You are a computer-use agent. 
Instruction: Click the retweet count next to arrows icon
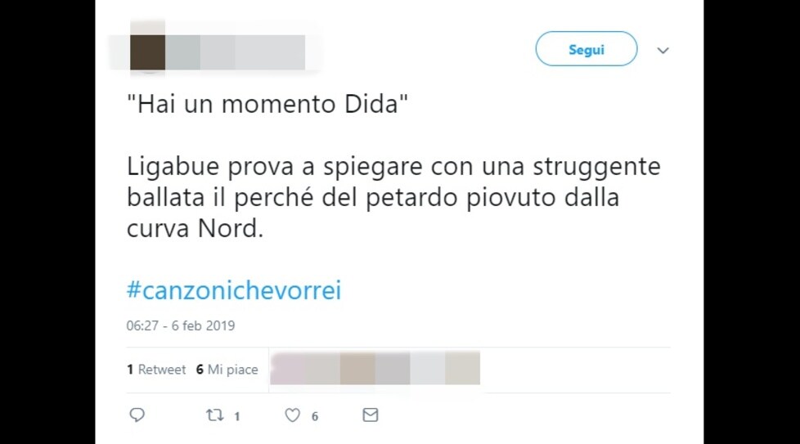236,416
